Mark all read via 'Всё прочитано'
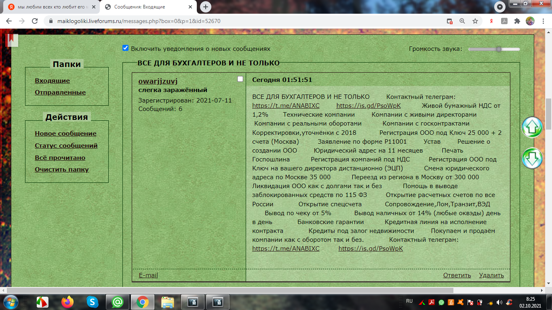This screenshot has width=552, height=310. point(60,158)
